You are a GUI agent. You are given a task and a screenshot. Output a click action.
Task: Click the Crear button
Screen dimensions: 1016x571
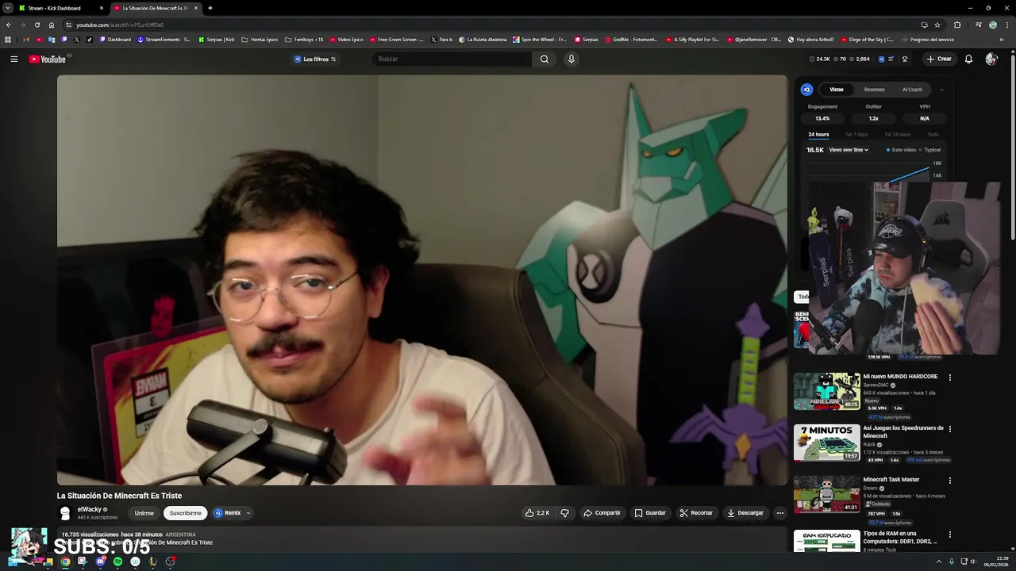click(939, 59)
